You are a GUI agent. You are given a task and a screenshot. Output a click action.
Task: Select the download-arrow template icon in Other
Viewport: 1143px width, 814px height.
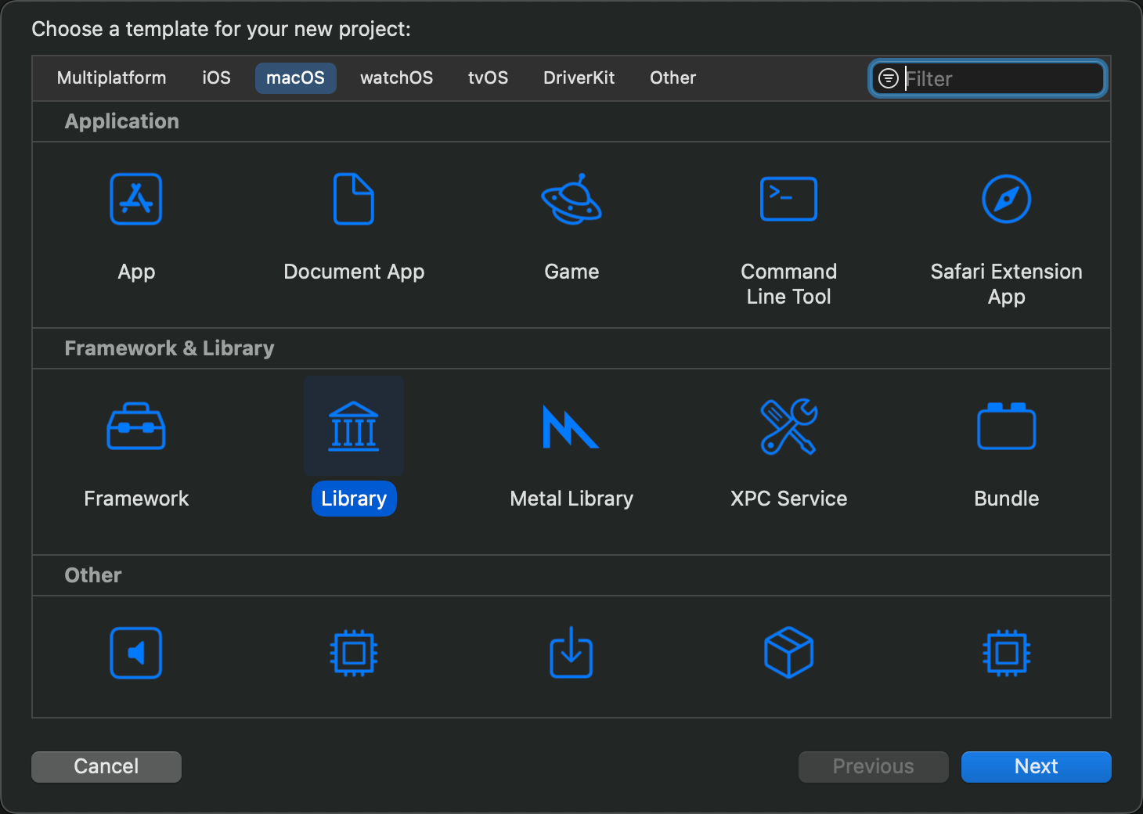571,652
